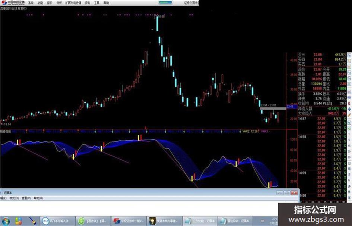Viewport: 352px width, 226px height.
Task: Click the peak candle labeled 45.58
Action: (x=157, y=23)
